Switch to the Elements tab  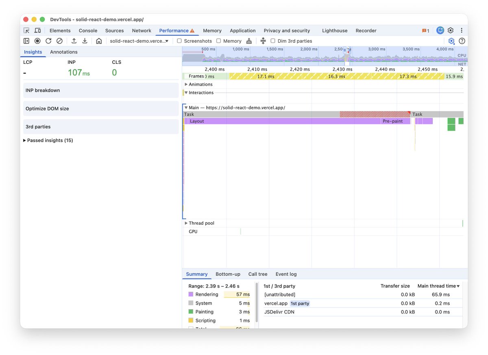pyautogui.click(x=60, y=30)
